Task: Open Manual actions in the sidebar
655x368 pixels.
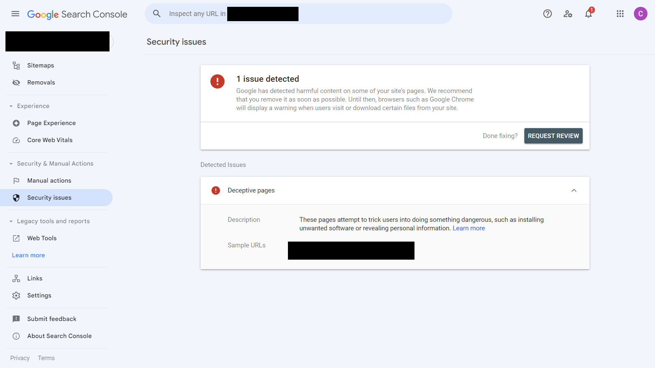Action: click(x=49, y=180)
